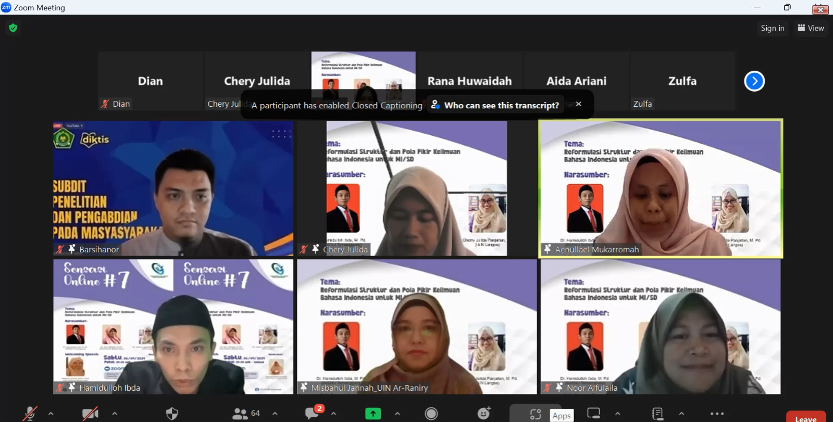Screen dimensions: 833x422
Task: Open the Notes icon
Action: pos(657,414)
